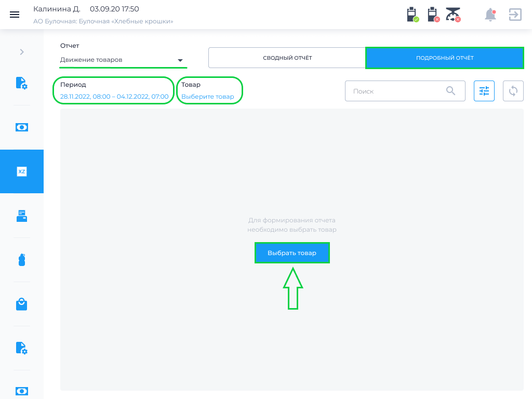Click the notifications bell icon

490,15
